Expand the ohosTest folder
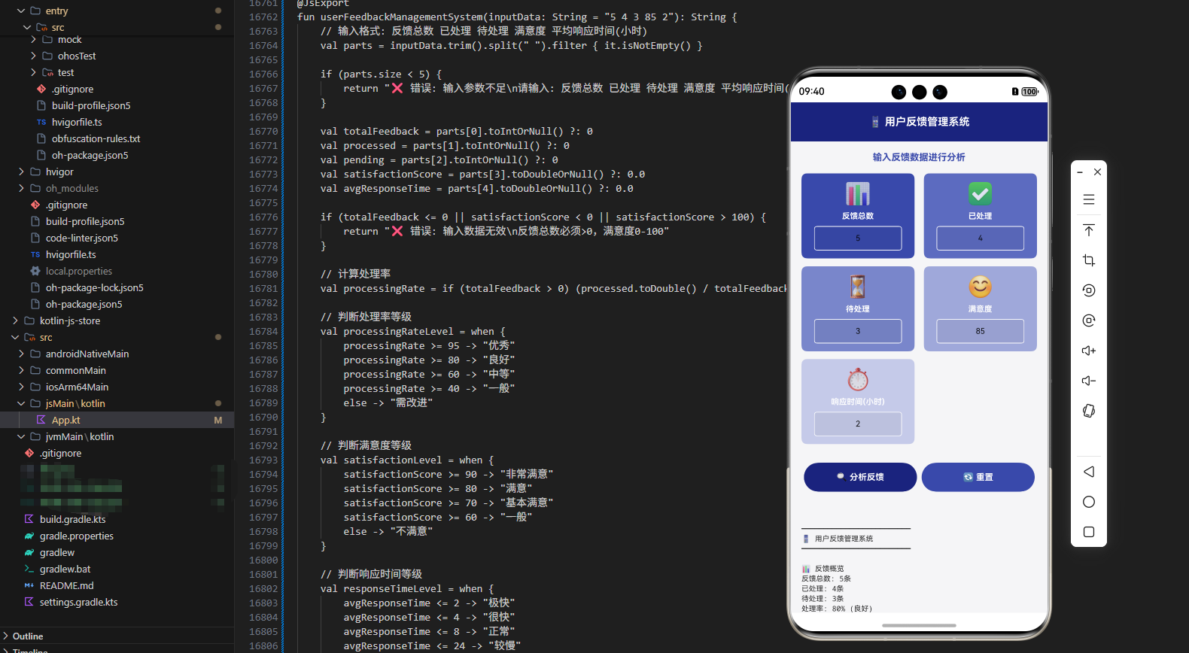 click(32, 56)
